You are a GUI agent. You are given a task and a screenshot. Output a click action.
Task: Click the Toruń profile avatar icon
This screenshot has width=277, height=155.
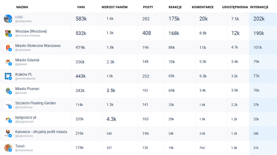pyautogui.click(x=8, y=148)
